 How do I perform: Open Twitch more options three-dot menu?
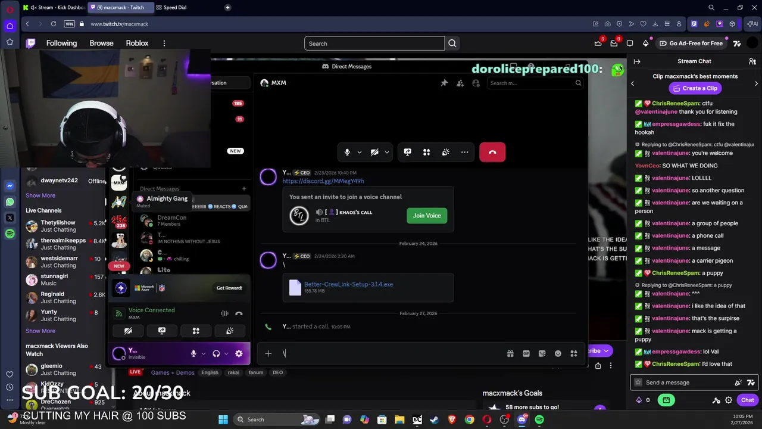(164, 43)
